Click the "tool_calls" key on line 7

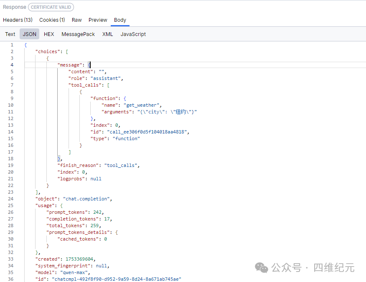[x=85, y=85]
